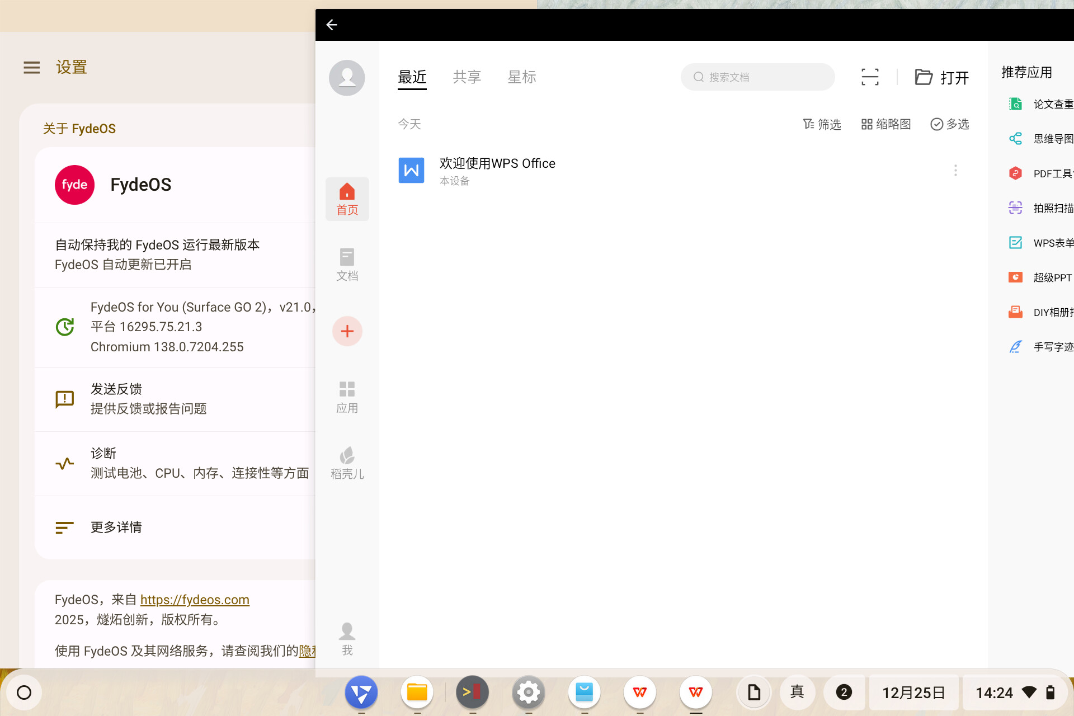Switch to 缩略图 thumbnail view
Screen dimensions: 1074x716
tap(886, 124)
